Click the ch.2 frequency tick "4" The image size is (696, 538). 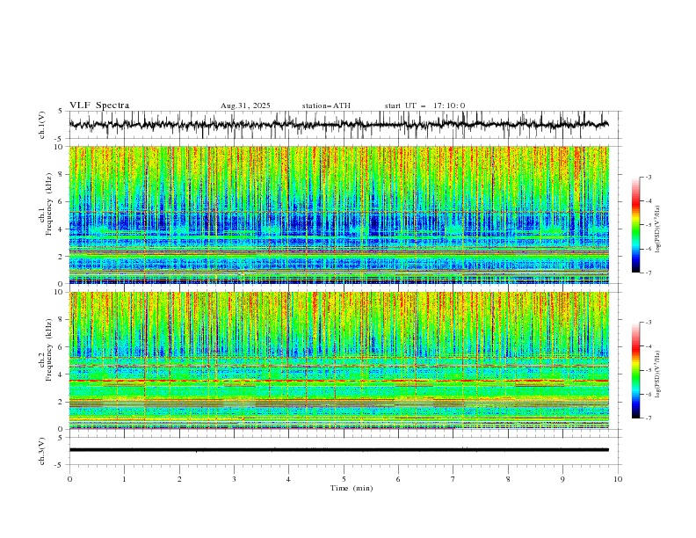(62, 374)
